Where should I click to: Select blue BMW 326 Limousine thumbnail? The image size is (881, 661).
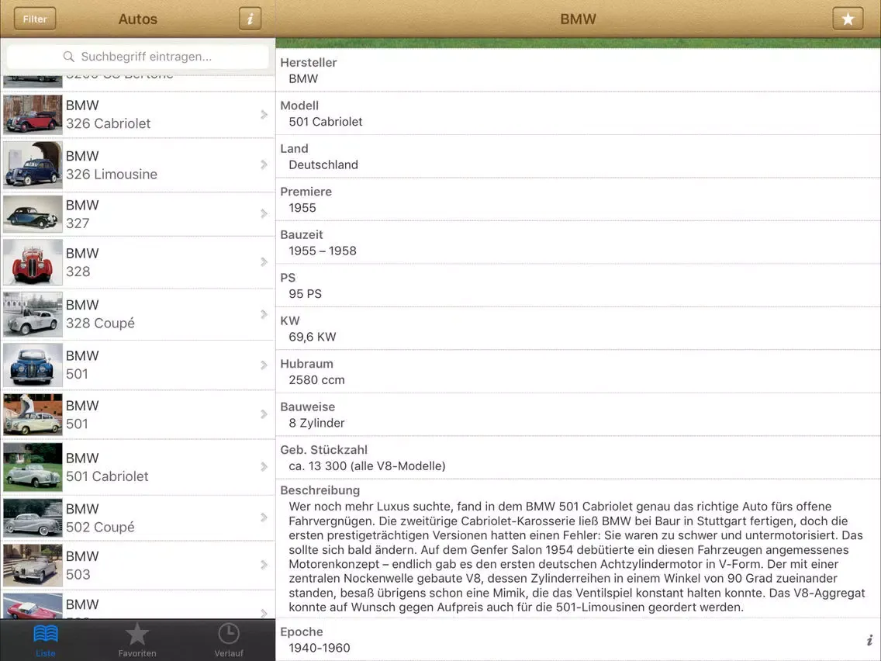[x=33, y=164]
